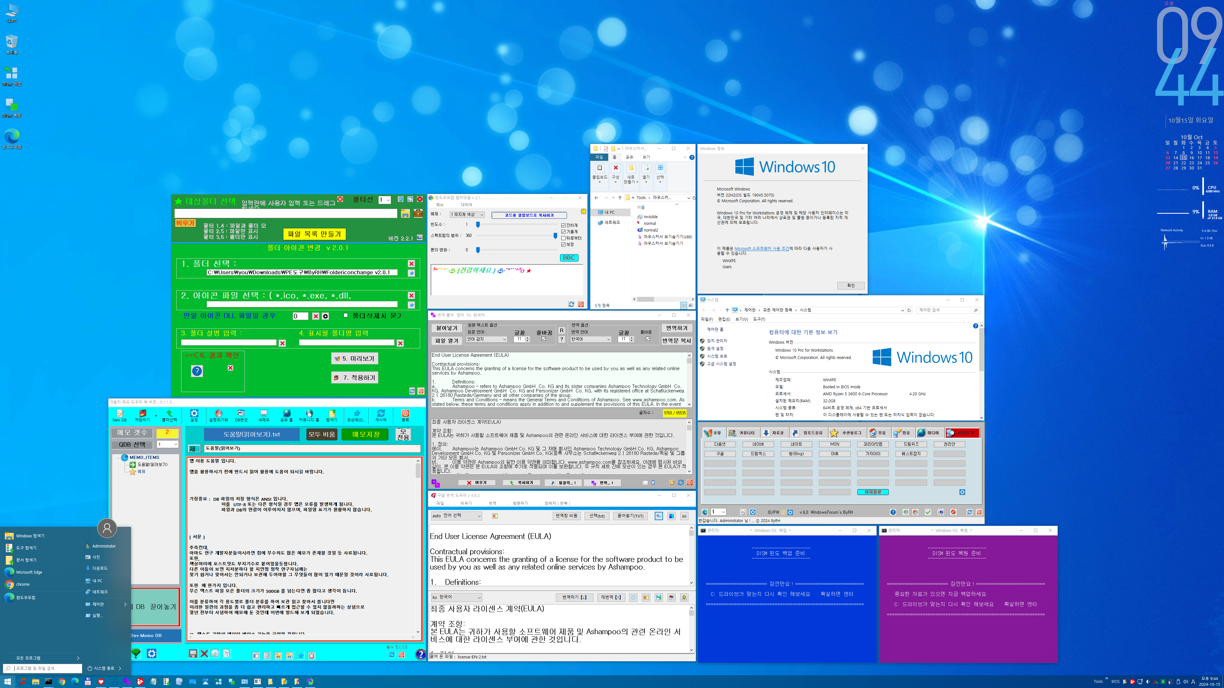Click 제어판 검색 field in System window
This screenshot has width=1224, height=688.
pyautogui.click(x=948, y=310)
